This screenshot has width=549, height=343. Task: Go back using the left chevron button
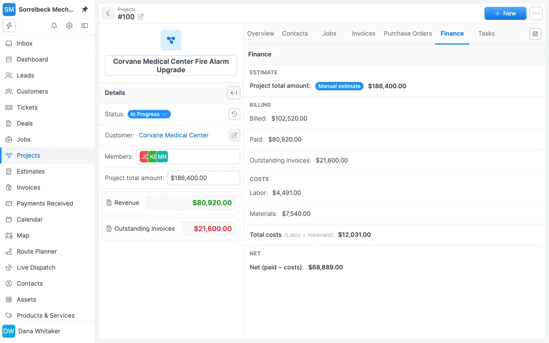click(x=108, y=13)
